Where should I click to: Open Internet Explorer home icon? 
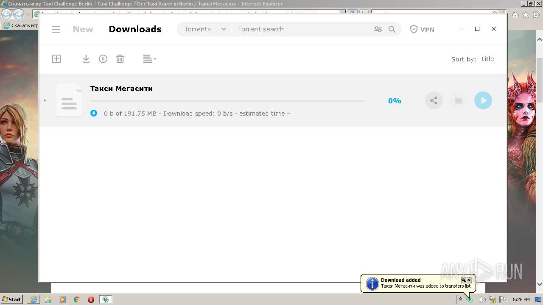click(515, 15)
